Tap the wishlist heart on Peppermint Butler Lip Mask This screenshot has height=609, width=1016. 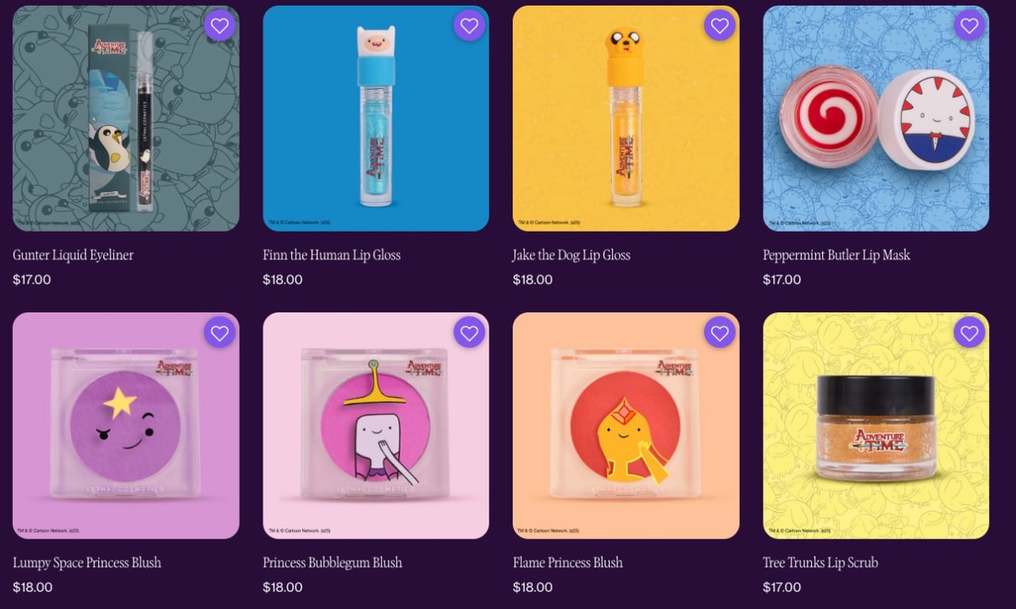coord(969,25)
